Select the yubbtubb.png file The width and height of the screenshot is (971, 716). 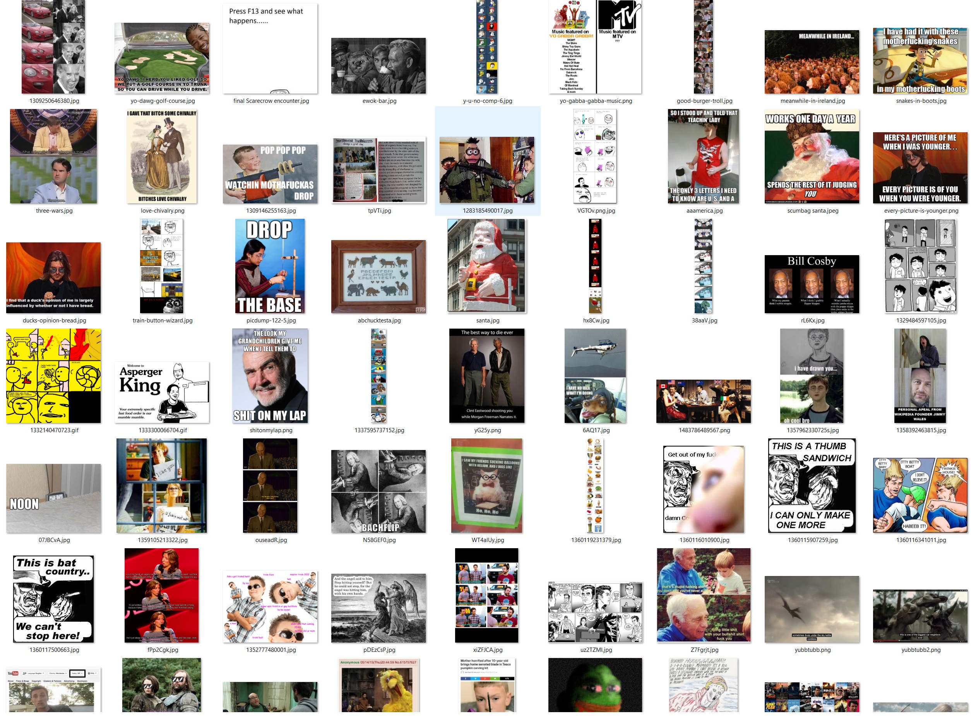click(x=812, y=610)
